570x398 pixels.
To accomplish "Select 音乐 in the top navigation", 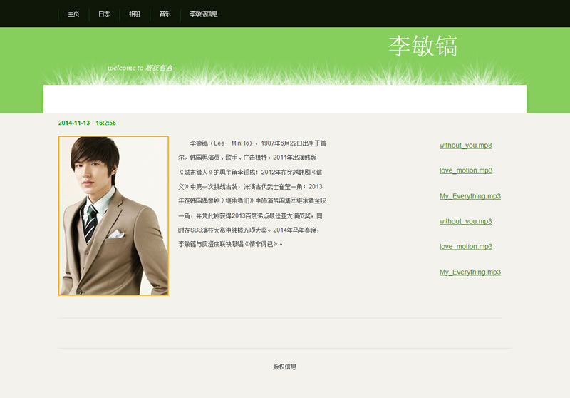I will (165, 14).
